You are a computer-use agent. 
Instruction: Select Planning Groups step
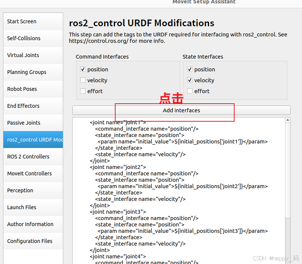(x=33, y=72)
